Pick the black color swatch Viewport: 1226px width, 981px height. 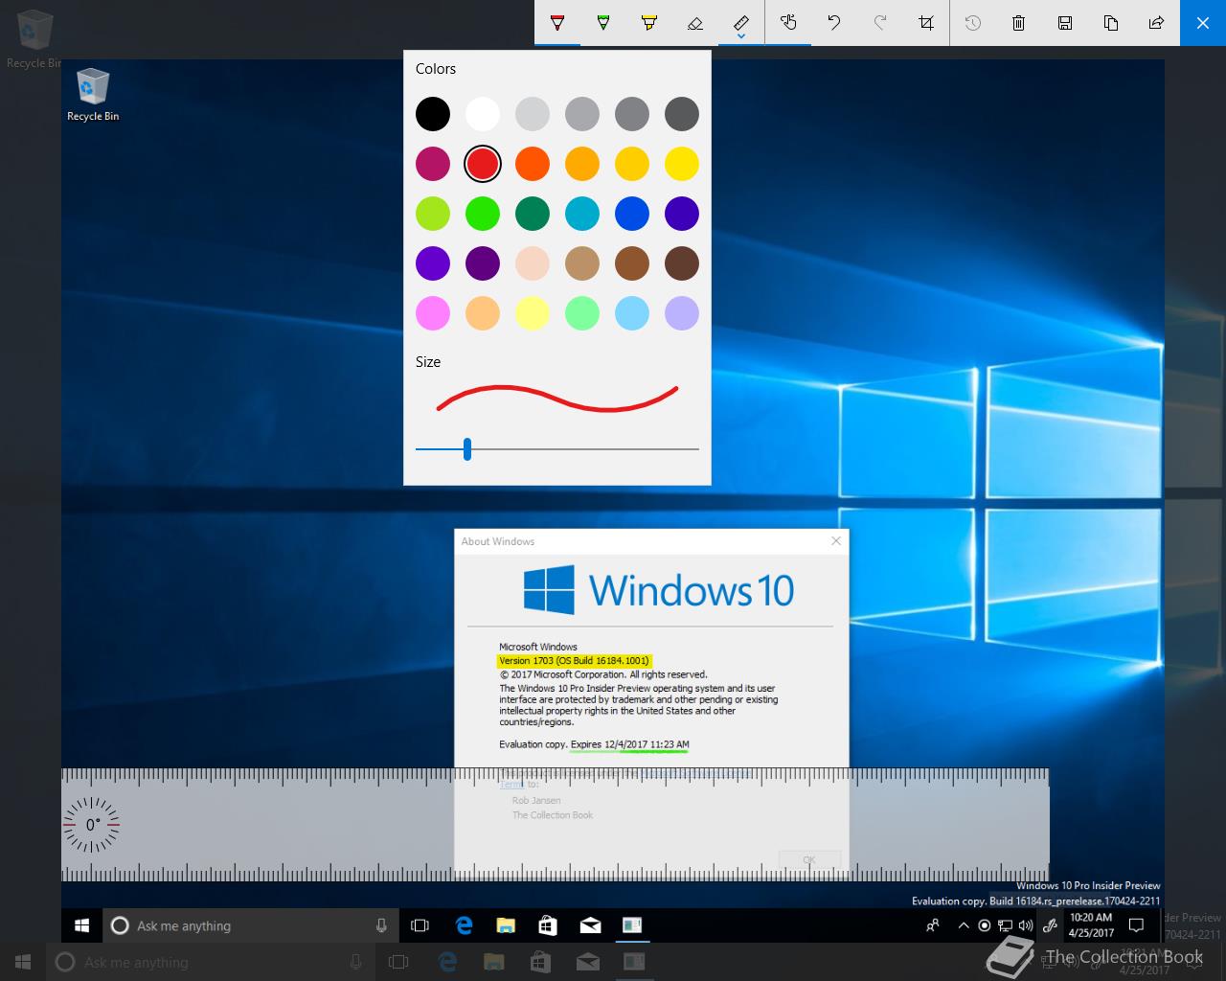pos(433,114)
